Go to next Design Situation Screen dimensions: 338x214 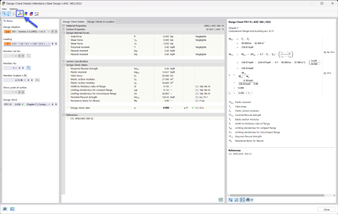coord(56,32)
